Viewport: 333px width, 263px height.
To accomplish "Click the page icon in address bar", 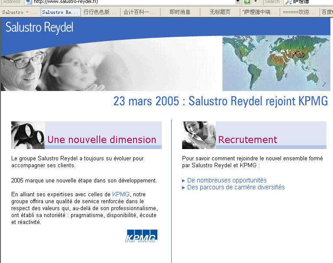I will click(x=29, y=2).
